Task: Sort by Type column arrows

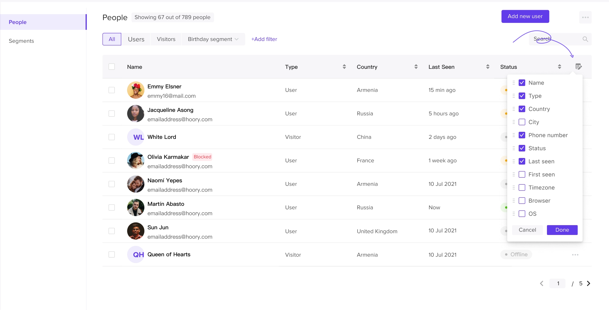Action: [x=344, y=67]
